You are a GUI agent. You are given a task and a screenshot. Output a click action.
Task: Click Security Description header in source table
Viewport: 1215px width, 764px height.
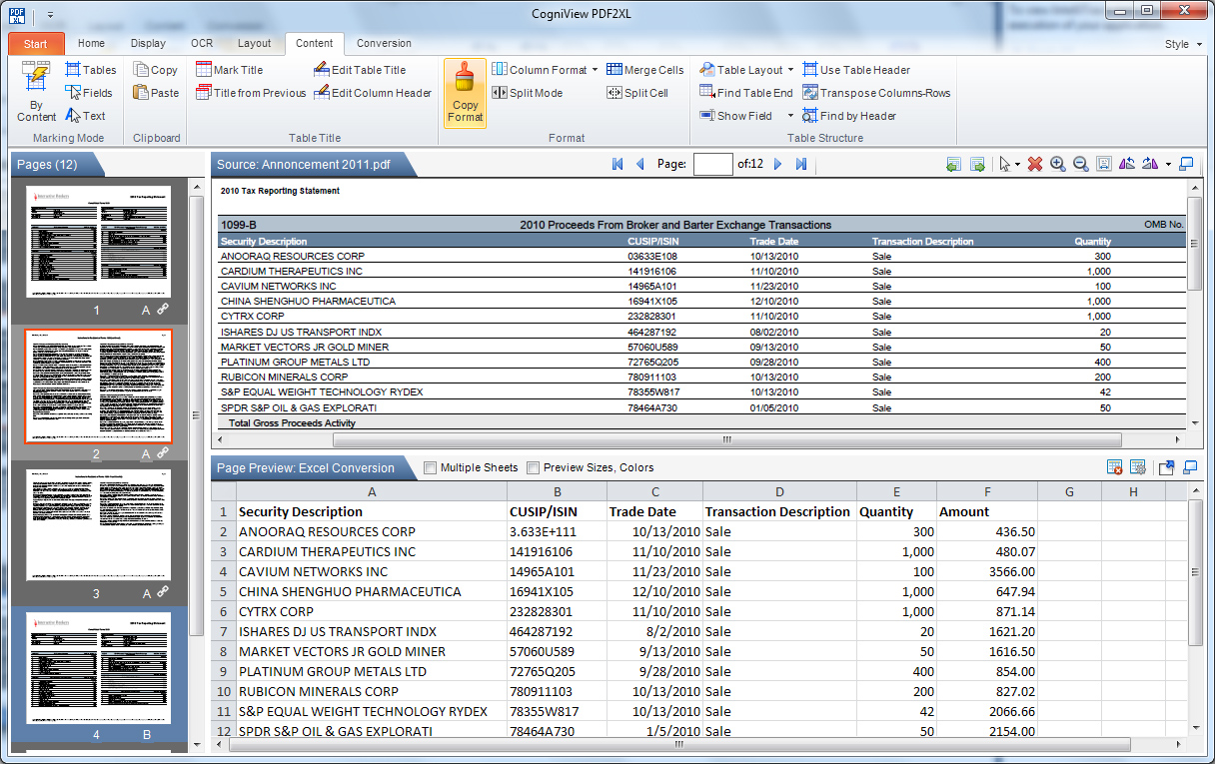[264, 242]
